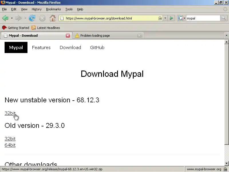Open the Tools menu

pyautogui.click(x=69, y=9)
